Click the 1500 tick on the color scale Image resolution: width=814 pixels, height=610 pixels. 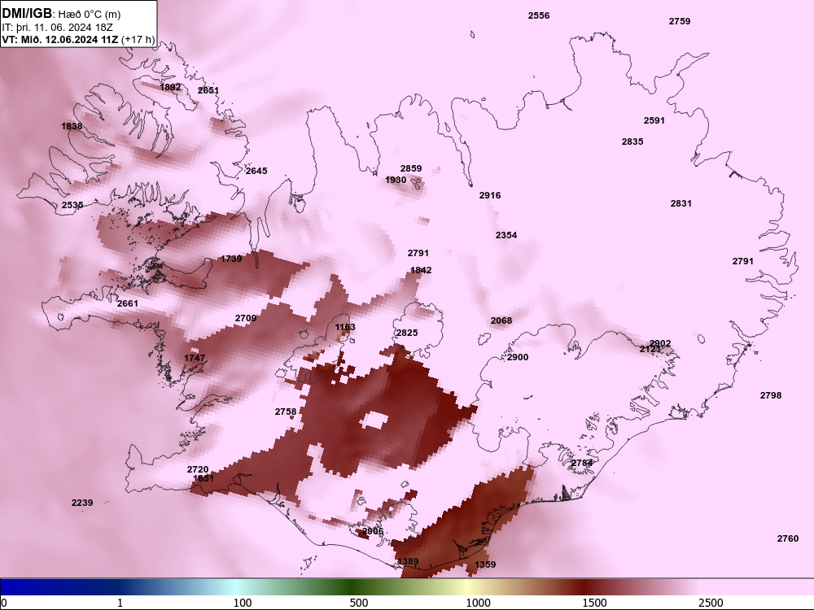click(594, 603)
